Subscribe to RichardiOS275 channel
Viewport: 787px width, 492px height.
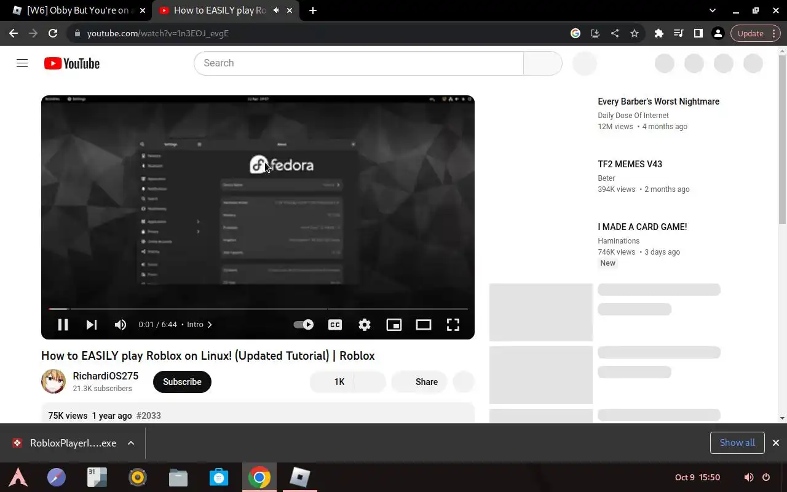[x=182, y=382]
